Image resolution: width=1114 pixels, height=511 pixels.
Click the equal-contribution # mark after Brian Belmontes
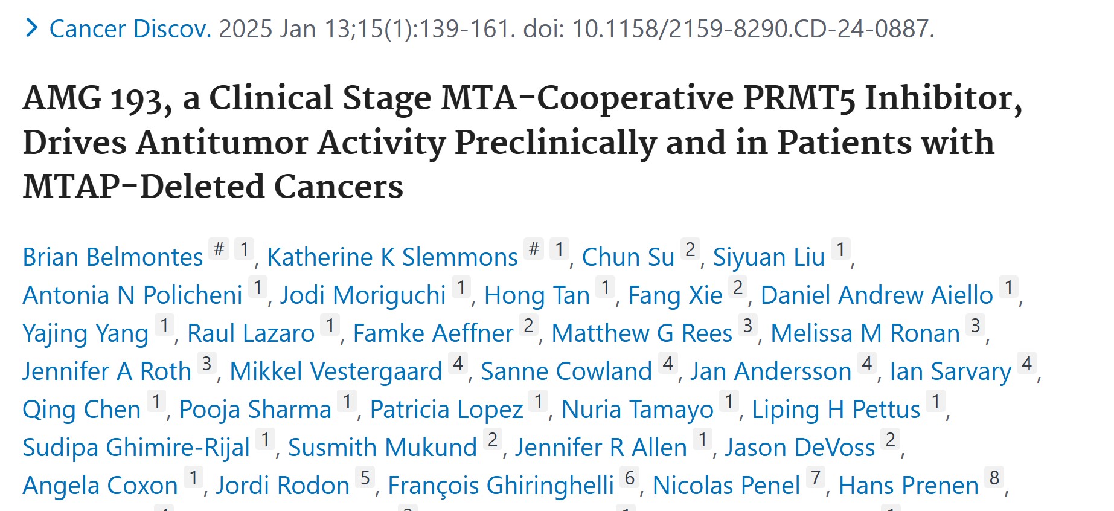(219, 249)
